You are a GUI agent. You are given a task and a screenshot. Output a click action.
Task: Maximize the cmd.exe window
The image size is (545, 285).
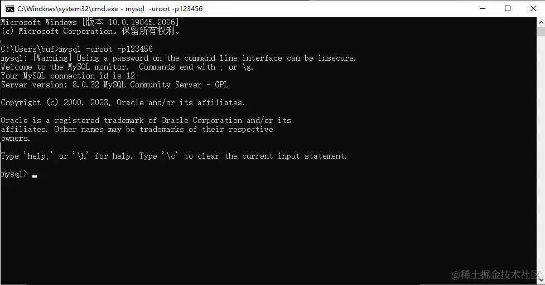(508, 9)
